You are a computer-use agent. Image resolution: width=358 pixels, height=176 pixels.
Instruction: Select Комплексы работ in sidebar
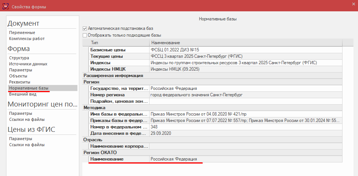pyautogui.click(x=27, y=39)
